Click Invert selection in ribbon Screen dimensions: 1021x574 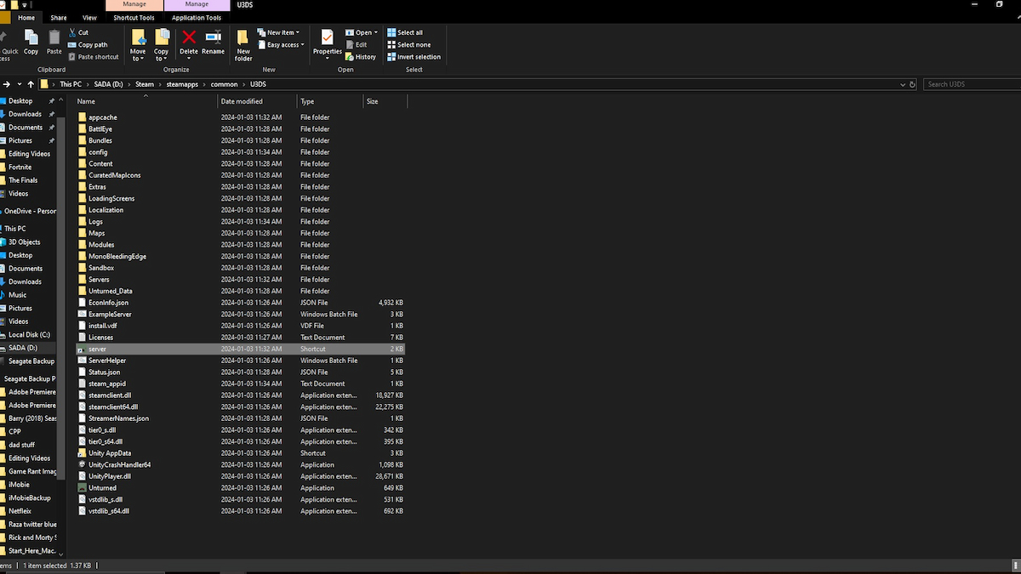(x=414, y=57)
